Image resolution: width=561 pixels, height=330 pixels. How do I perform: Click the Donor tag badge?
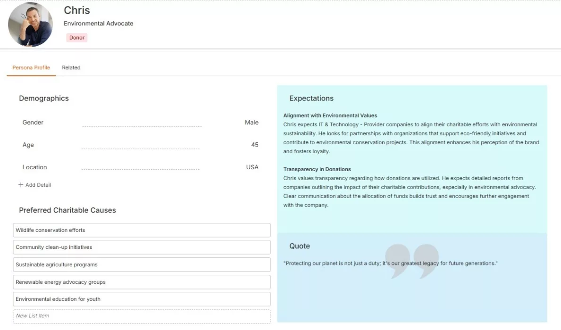coord(76,37)
